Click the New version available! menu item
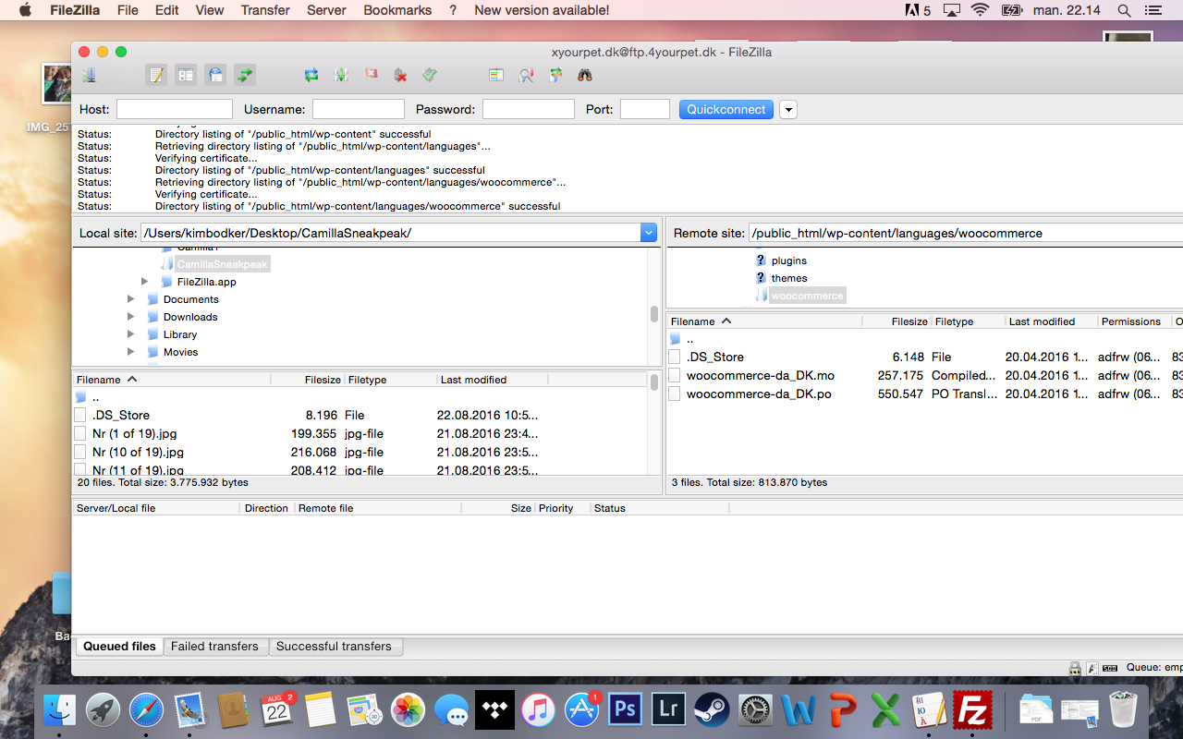The height and width of the screenshot is (739, 1183). [x=542, y=10]
